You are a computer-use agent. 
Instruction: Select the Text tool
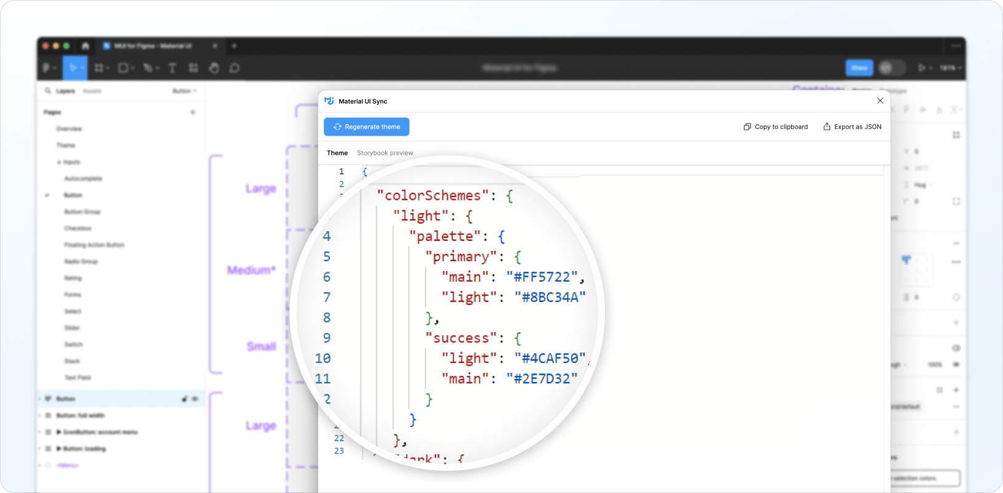point(172,68)
